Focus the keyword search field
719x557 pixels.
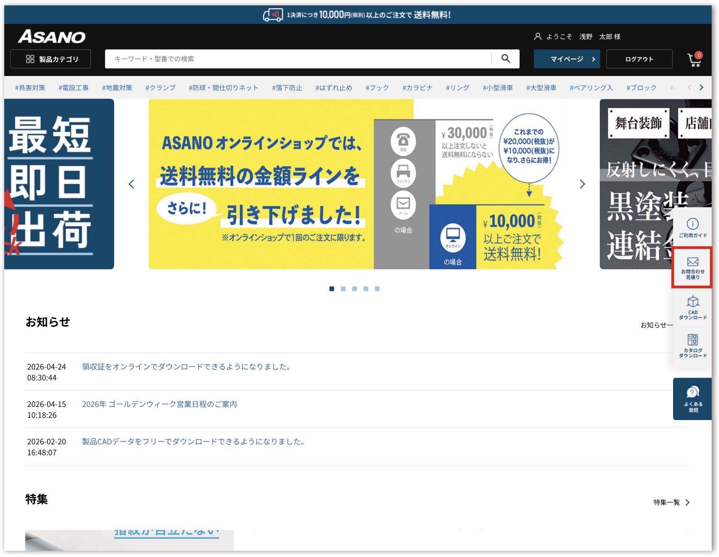point(298,59)
